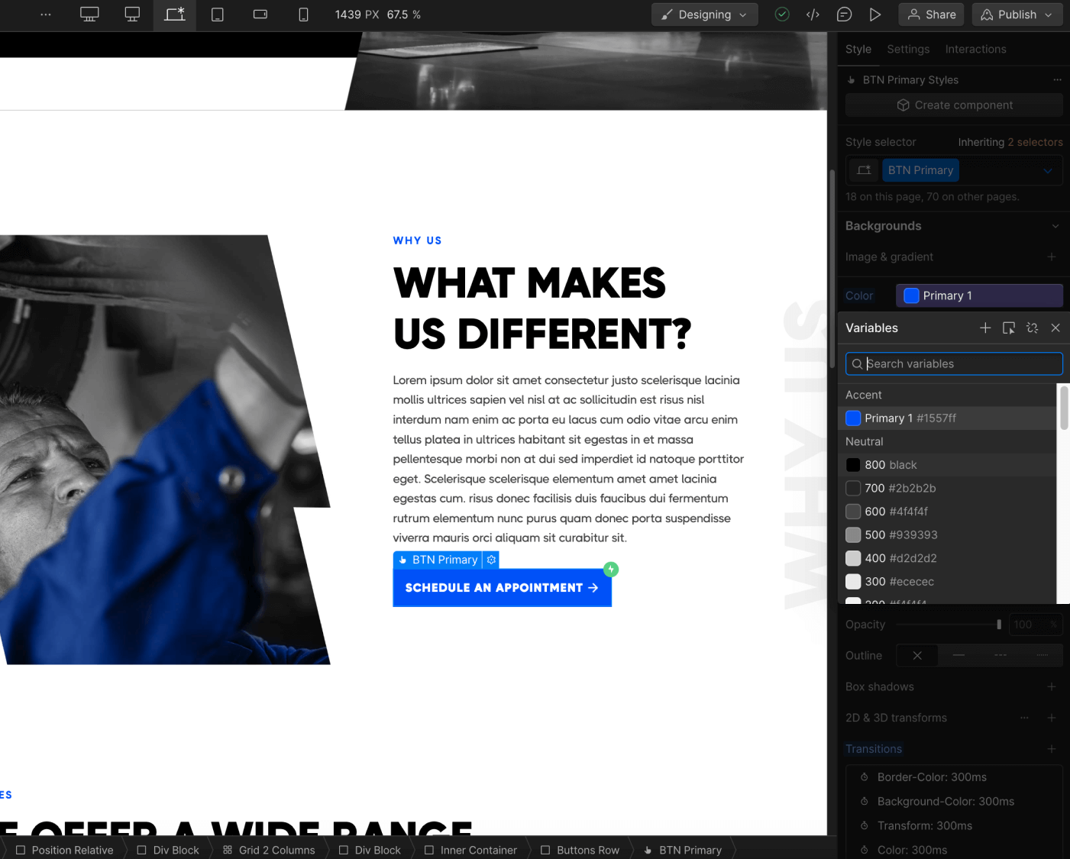Click the Search variables input field

pyautogui.click(x=953, y=363)
